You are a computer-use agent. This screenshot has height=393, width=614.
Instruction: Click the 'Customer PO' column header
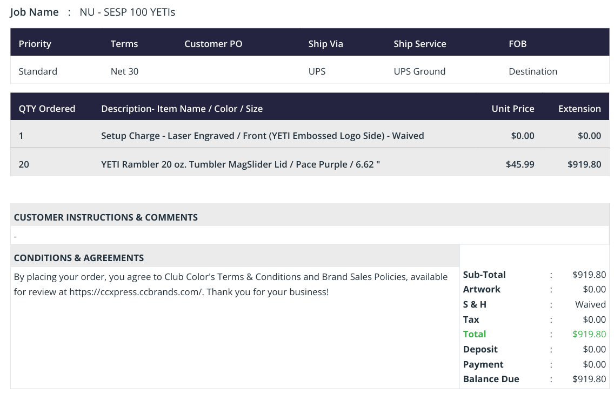click(x=213, y=44)
